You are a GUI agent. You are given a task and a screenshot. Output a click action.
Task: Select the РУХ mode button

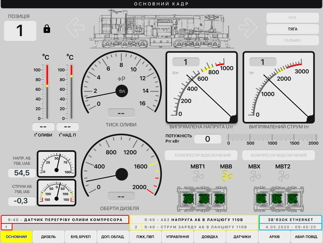[293, 18]
